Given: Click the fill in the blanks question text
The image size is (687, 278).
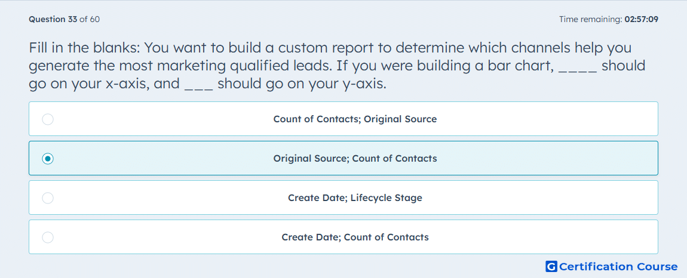Looking at the screenshot, I should [337, 66].
